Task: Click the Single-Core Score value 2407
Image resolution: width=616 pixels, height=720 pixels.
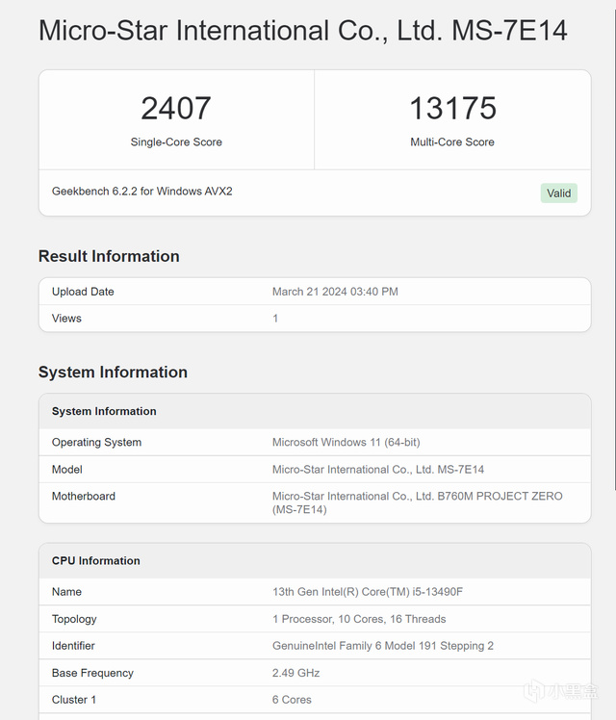Action: [x=176, y=108]
